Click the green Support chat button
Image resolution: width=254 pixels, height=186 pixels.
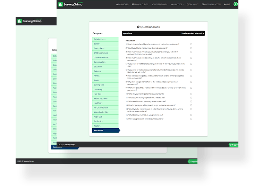(x=234, y=145)
